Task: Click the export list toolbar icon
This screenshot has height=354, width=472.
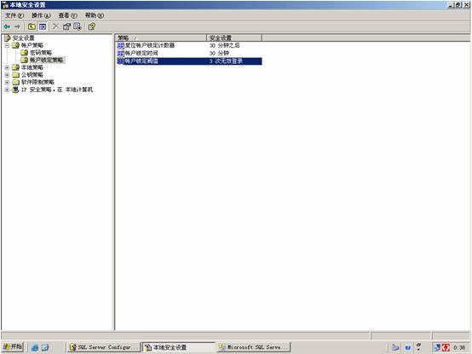Action: [78, 26]
